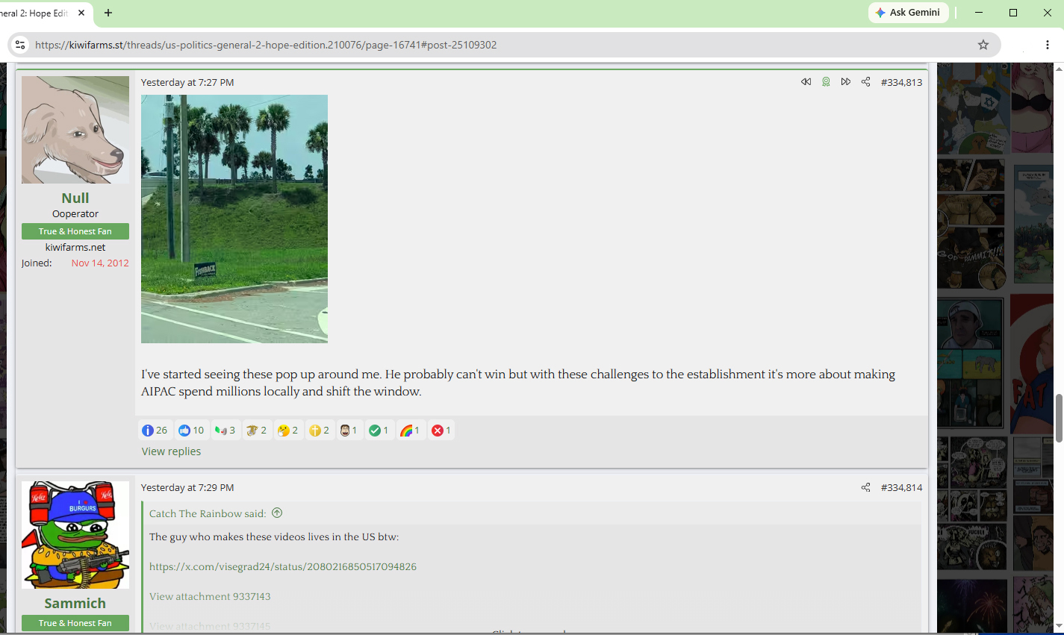The height and width of the screenshot is (635, 1064).
Task: Share post #334,814 with share icon
Action: [x=865, y=487]
